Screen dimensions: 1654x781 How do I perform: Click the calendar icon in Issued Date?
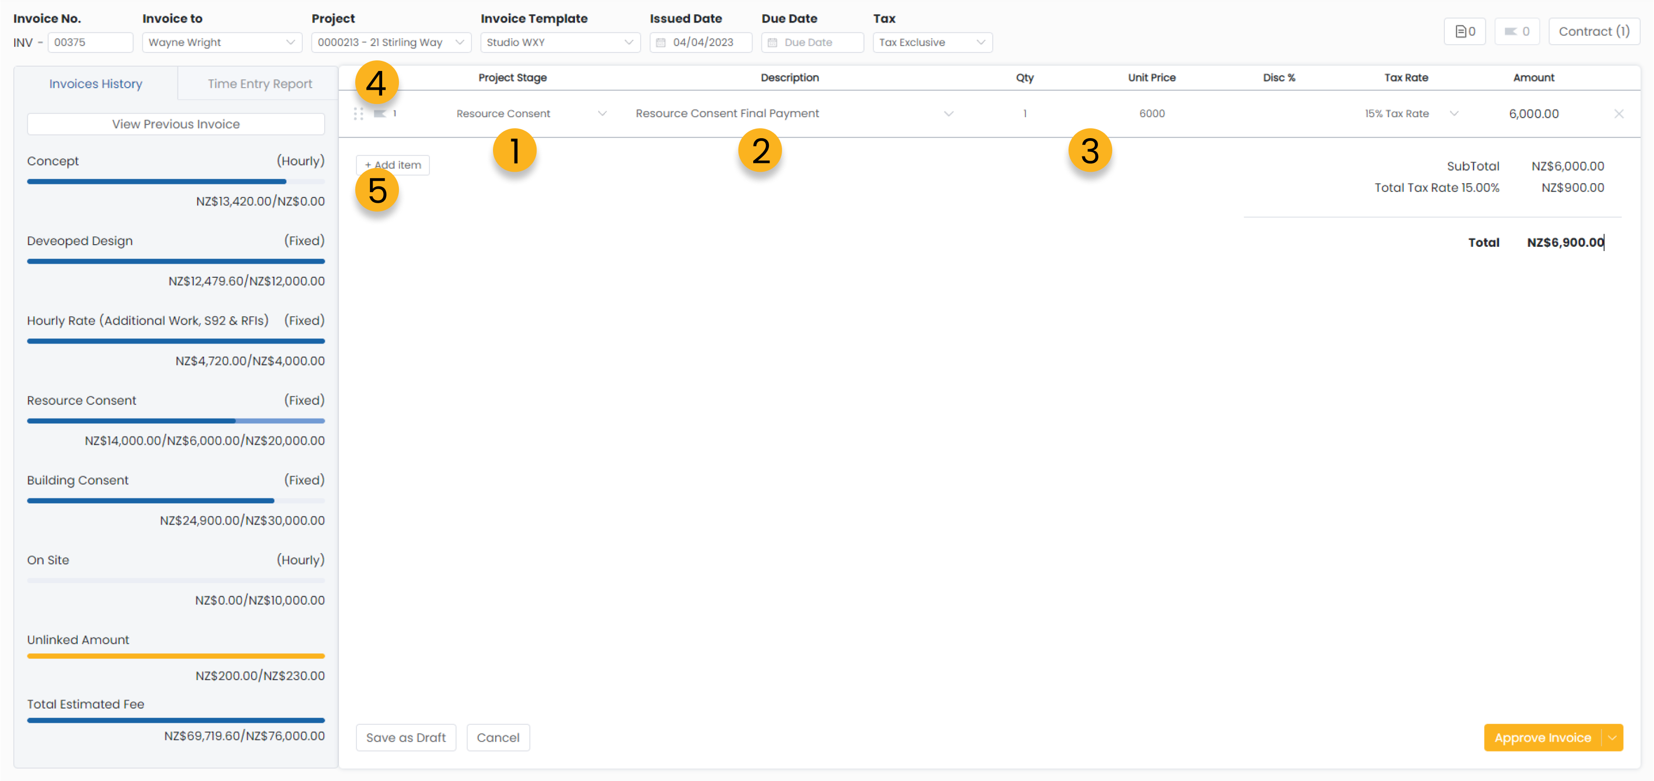tap(661, 43)
